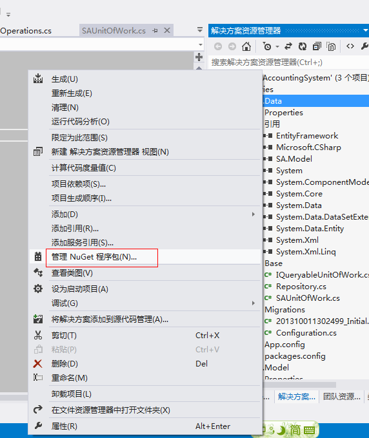Click Show All Files icon in toolbar
Image resolution: width=369 pixels, height=438 pixels.
(x=331, y=46)
